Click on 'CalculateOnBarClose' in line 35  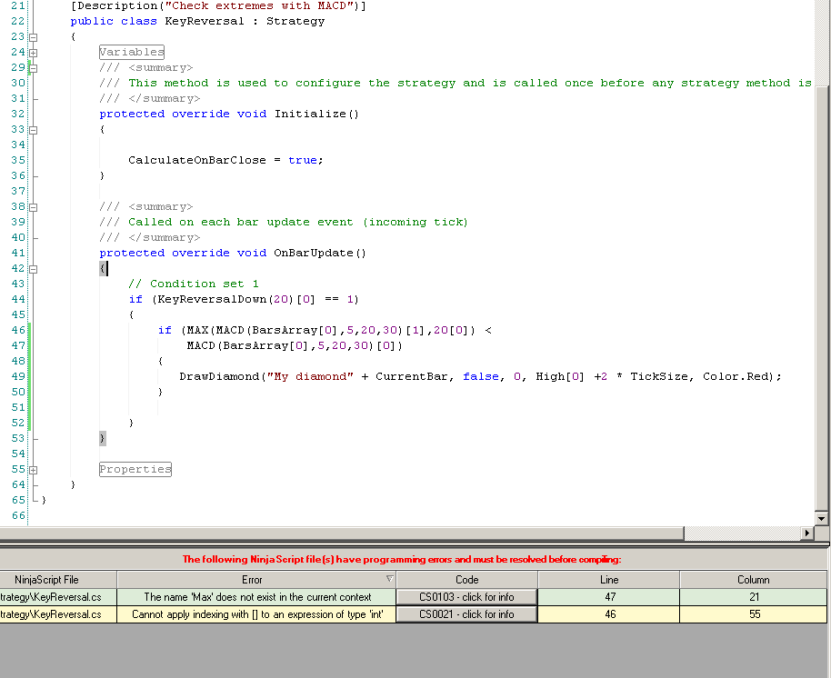(x=197, y=161)
